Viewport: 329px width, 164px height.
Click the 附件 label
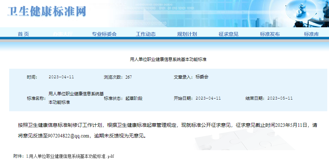point(18,156)
